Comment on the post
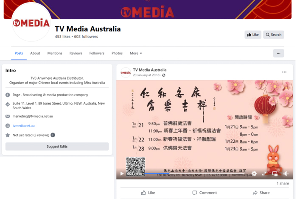This screenshot has height=199, width=297. (x=205, y=193)
